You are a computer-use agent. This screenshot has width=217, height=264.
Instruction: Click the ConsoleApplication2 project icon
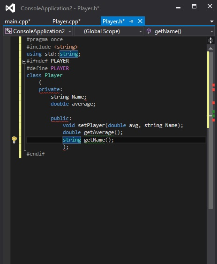tap(8, 31)
